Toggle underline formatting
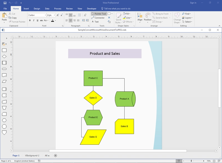The height and width of the screenshot is (163, 222). click(x=37, y=20)
